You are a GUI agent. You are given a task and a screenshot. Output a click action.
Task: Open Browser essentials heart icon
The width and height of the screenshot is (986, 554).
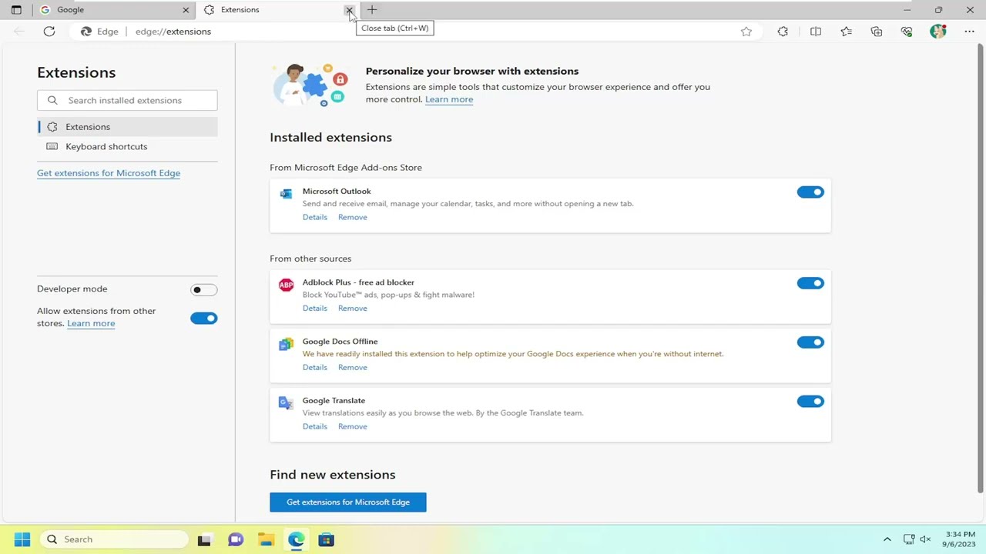907,32
